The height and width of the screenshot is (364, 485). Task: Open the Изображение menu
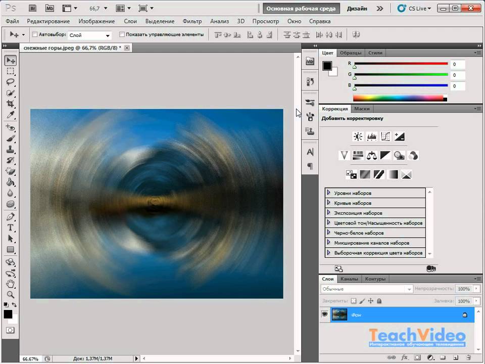96,21
